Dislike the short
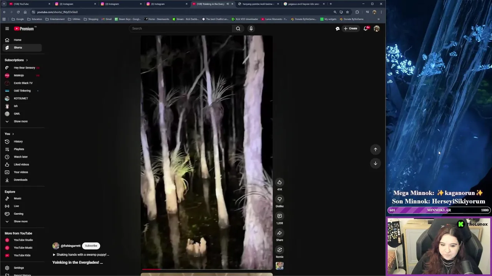This screenshot has width=492, height=276. tap(279, 199)
